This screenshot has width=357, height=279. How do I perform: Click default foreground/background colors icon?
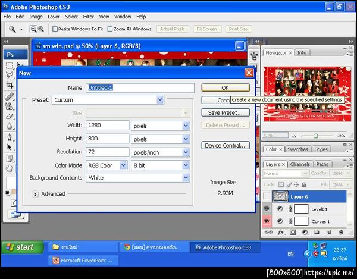pyautogui.click(x=8, y=193)
